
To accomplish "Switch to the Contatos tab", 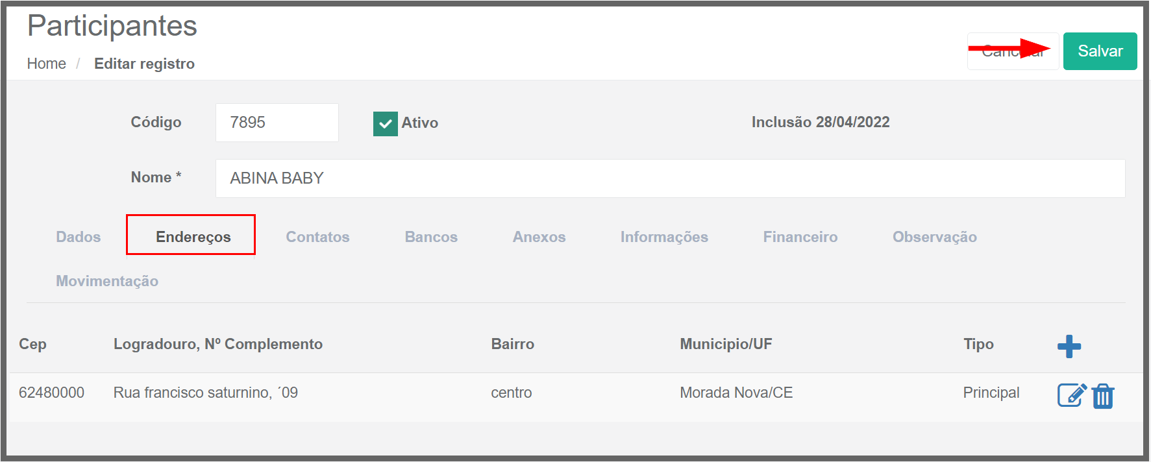I will point(317,237).
